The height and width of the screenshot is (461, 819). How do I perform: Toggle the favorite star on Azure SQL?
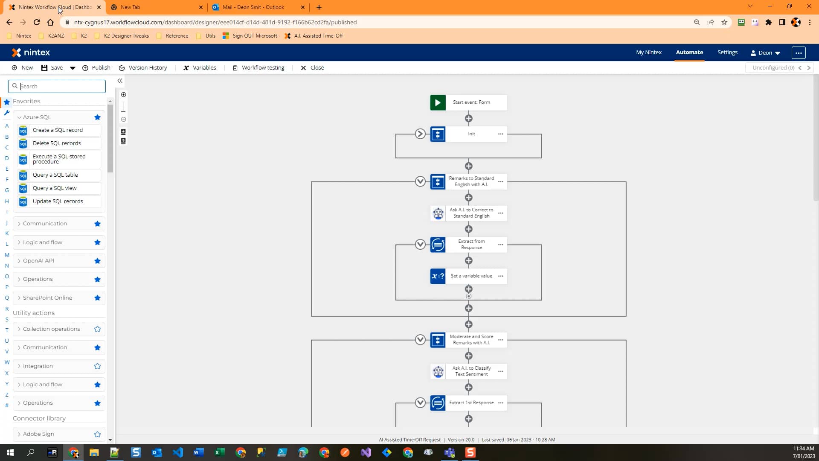97,117
